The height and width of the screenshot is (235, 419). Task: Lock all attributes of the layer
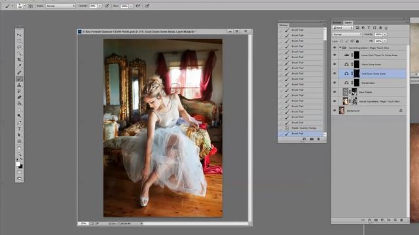357,41
